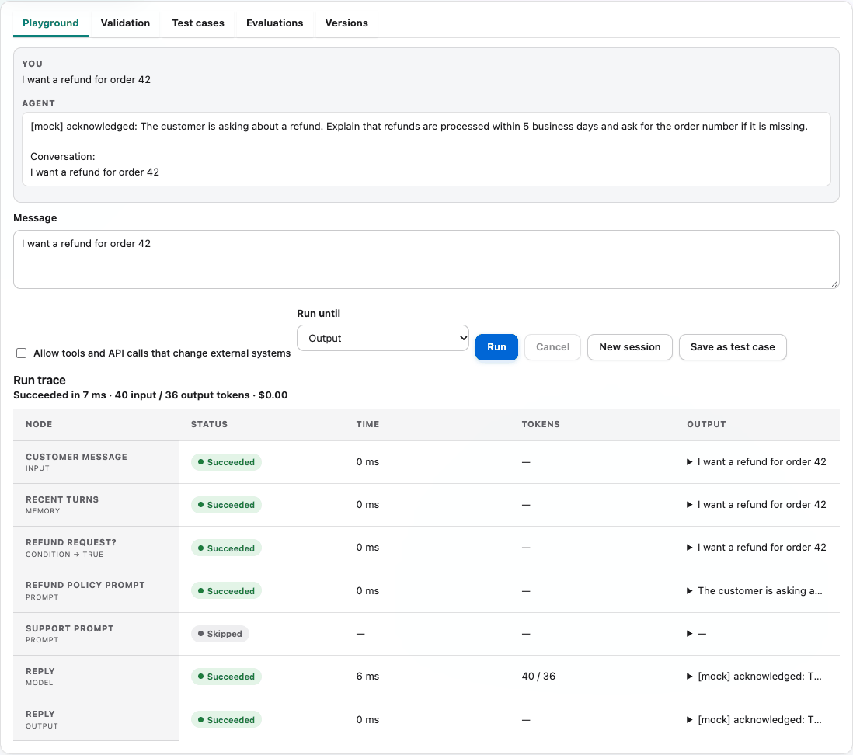Viewport: 853px width, 755px height.
Task: Open the Run until dropdown
Action: click(x=383, y=338)
